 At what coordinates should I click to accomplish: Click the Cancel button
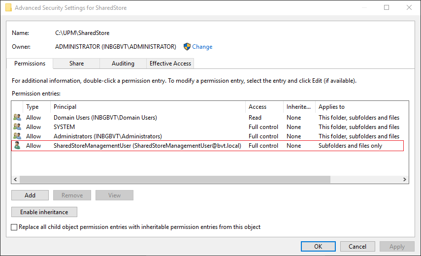click(357, 247)
